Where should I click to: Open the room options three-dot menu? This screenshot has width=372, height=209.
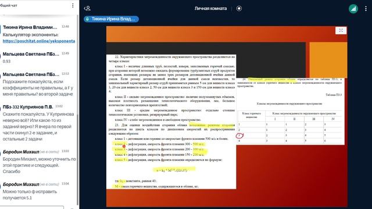pos(366,9)
